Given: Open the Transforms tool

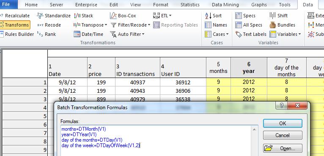Looking at the screenshot, I should (15, 25).
